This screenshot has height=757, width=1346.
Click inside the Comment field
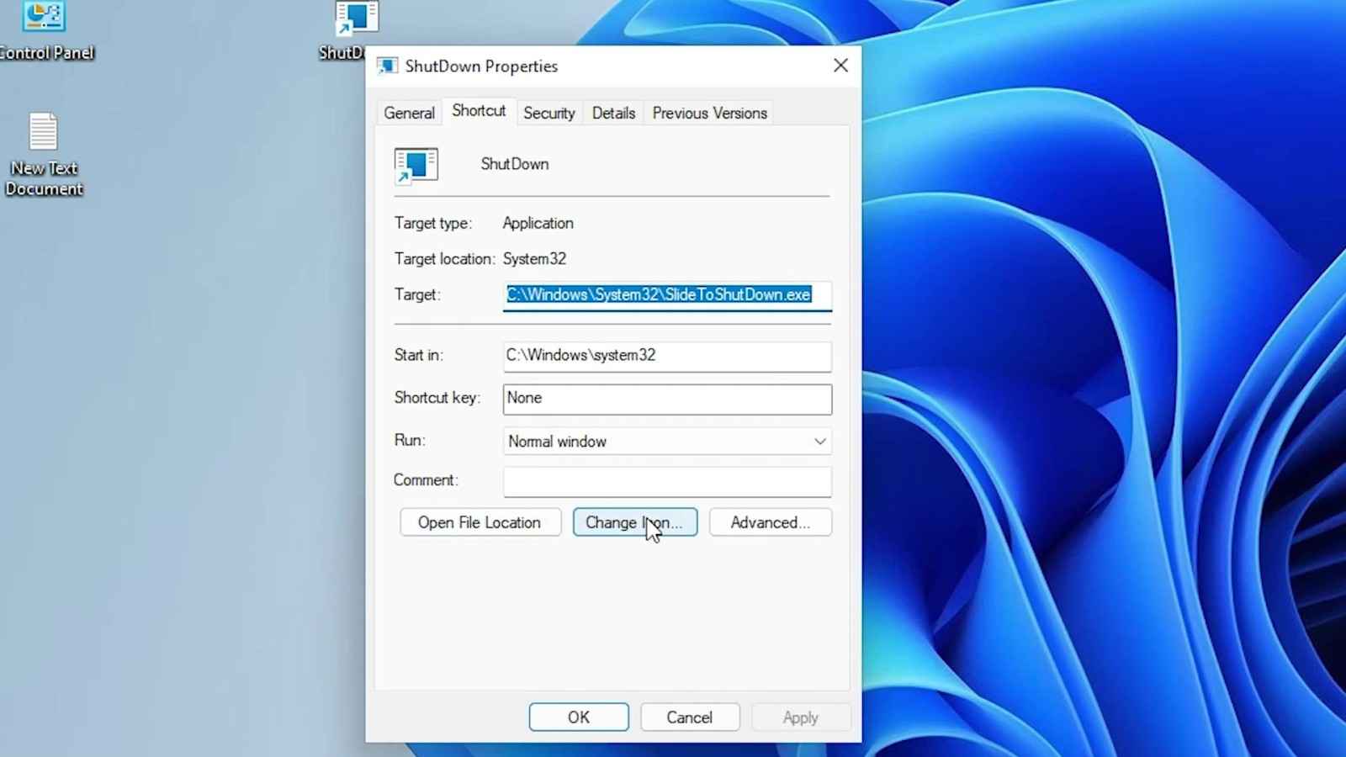click(x=666, y=481)
